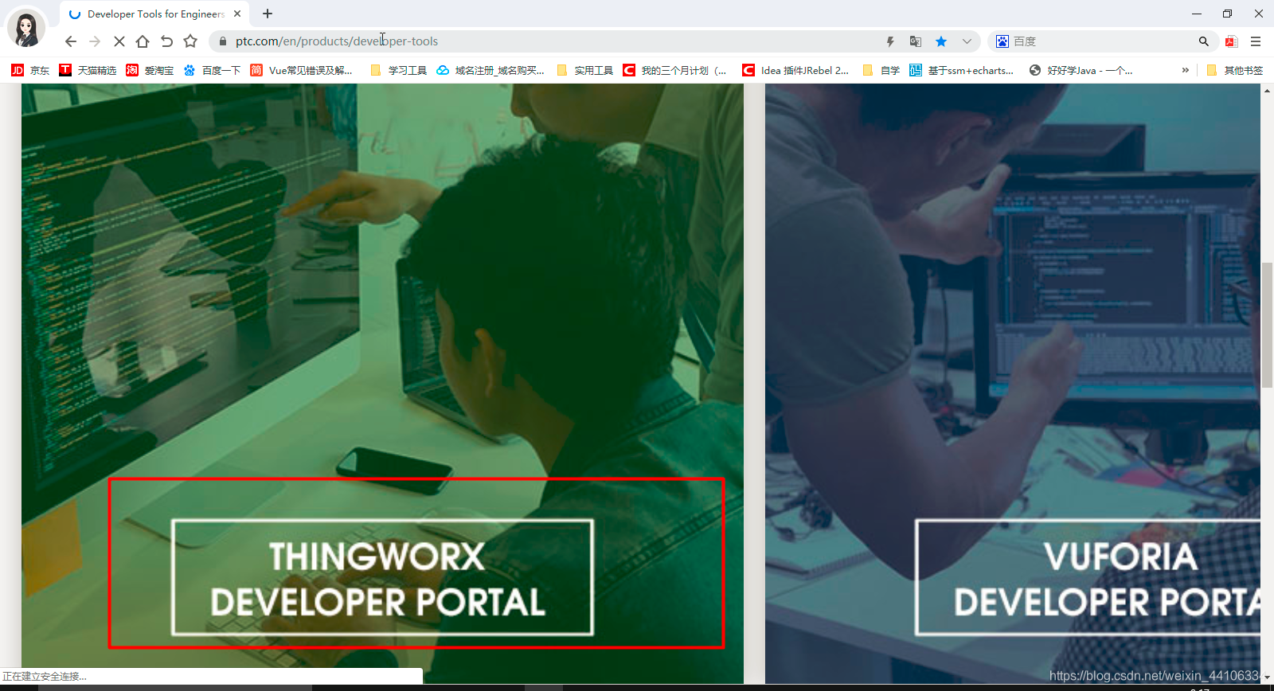Open the 自学 bookmark folder
The image size is (1274, 691).
click(x=881, y=70)
